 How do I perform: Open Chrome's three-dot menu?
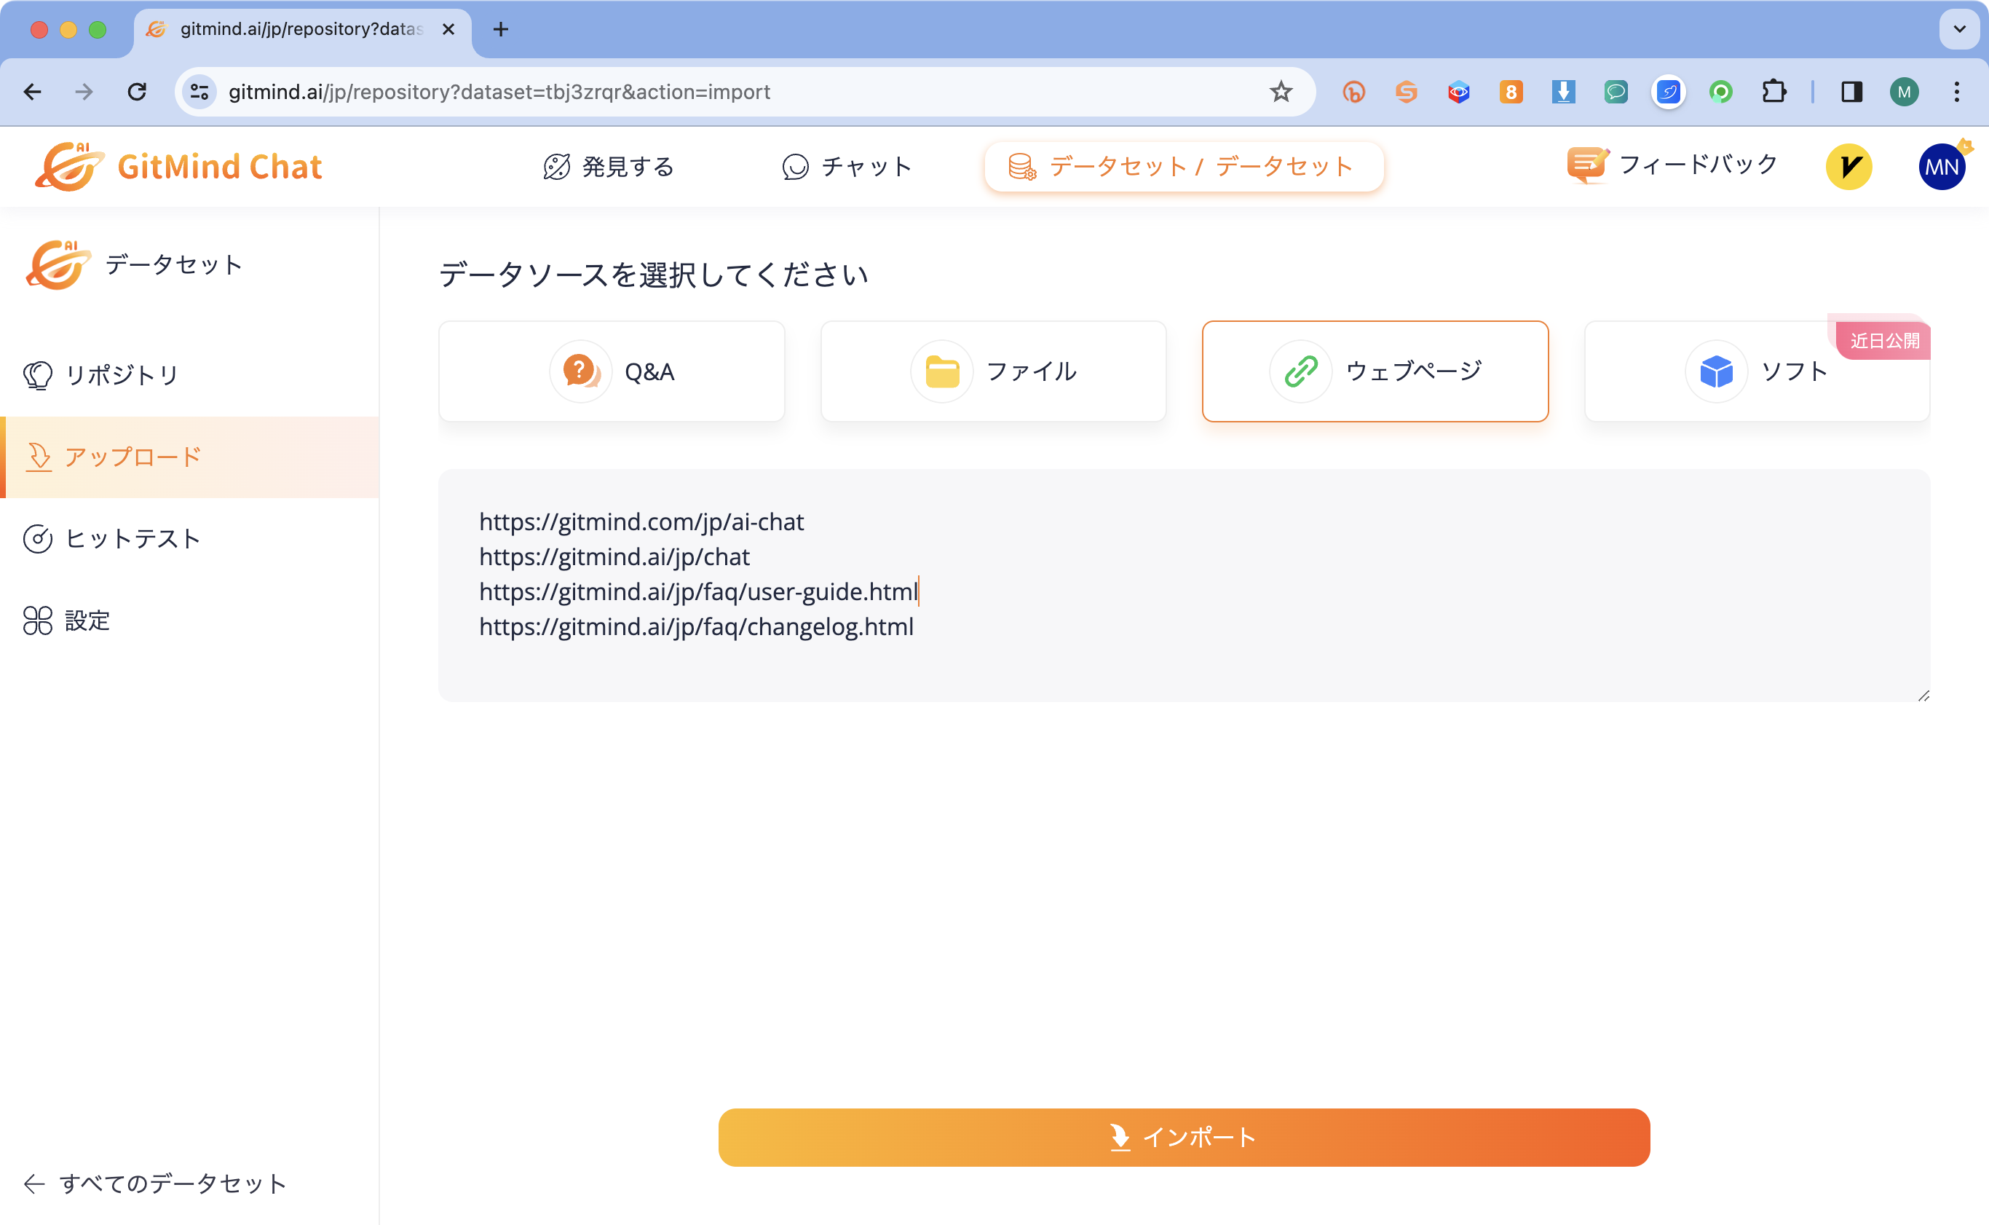pos(1958,92)
